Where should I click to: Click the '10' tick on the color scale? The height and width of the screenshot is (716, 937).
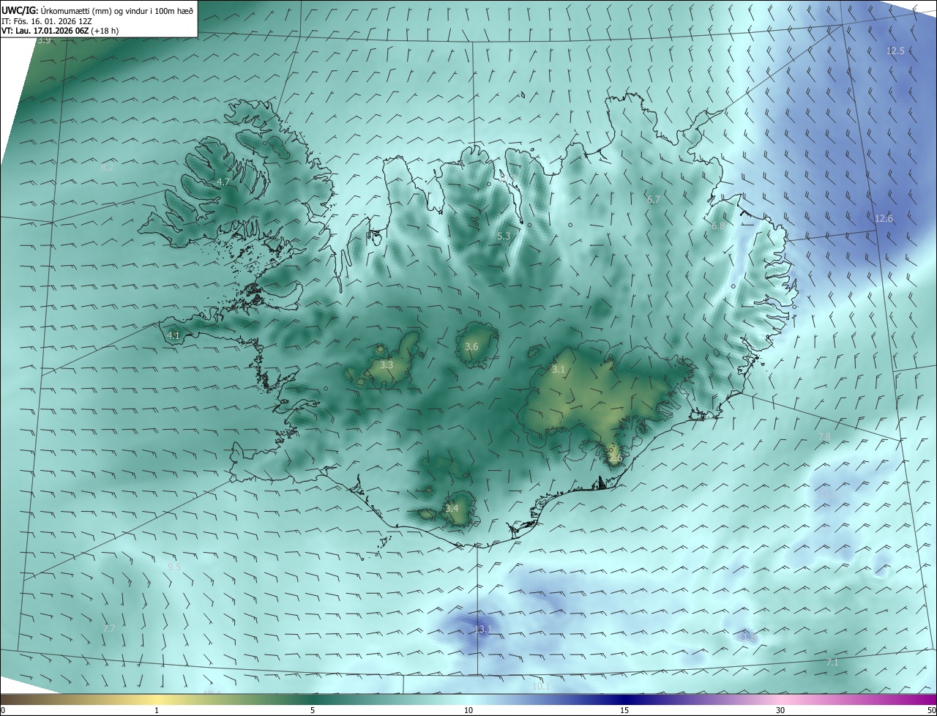(468, 710)
